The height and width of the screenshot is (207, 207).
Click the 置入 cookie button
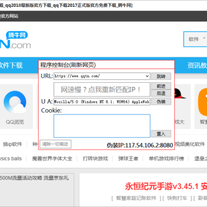pyautogui.click(x=161, y=133)
